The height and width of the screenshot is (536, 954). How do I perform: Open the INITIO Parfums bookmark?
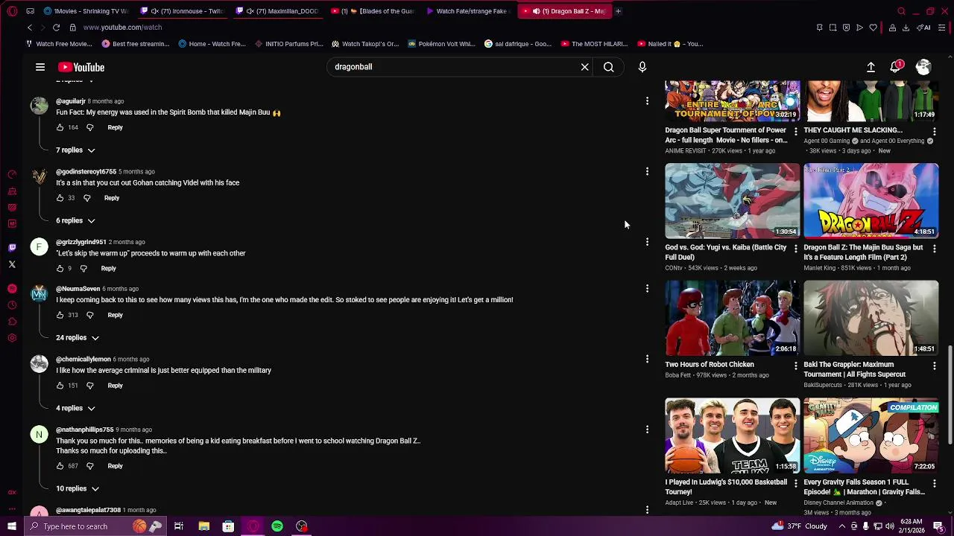pos(288,44)
